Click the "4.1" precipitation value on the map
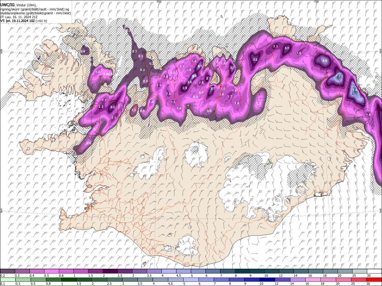This screenshot has width=382, height=286. pyautogui.click(x=200, y=66)
